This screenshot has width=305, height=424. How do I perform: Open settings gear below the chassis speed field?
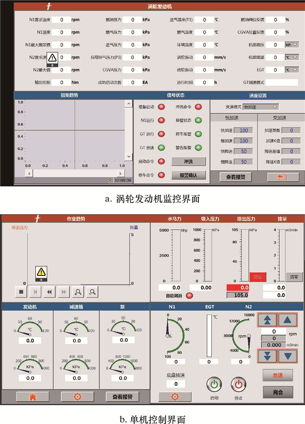pos(175,397)
